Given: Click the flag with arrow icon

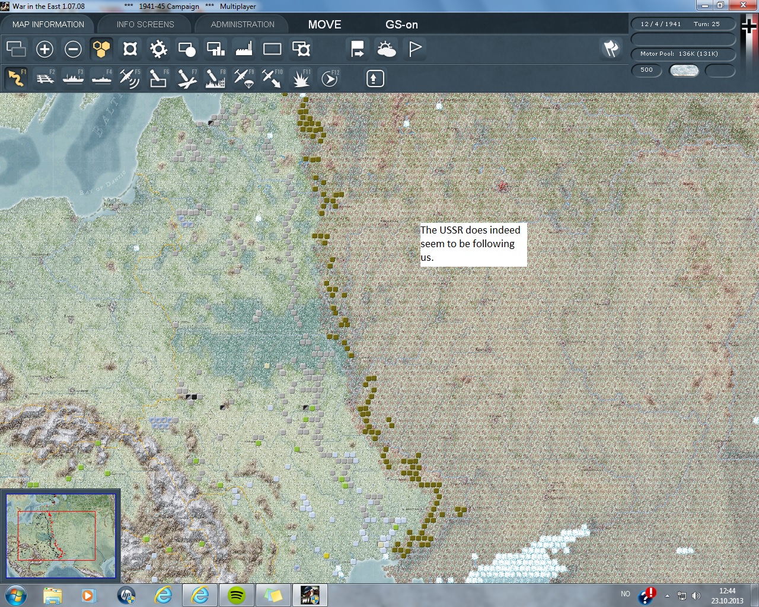Looking at the screenshot, I should 358,49.
